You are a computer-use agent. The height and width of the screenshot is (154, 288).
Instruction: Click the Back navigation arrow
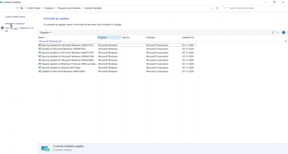(x=3, y=8)
